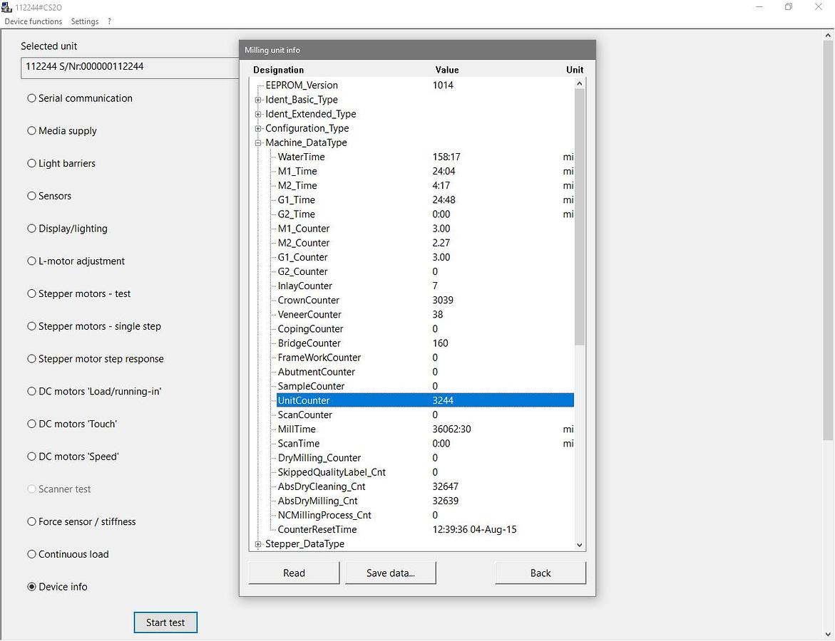The image size is (835, 641).
Task: Click the restore window icon
Action: click(789, 7)
